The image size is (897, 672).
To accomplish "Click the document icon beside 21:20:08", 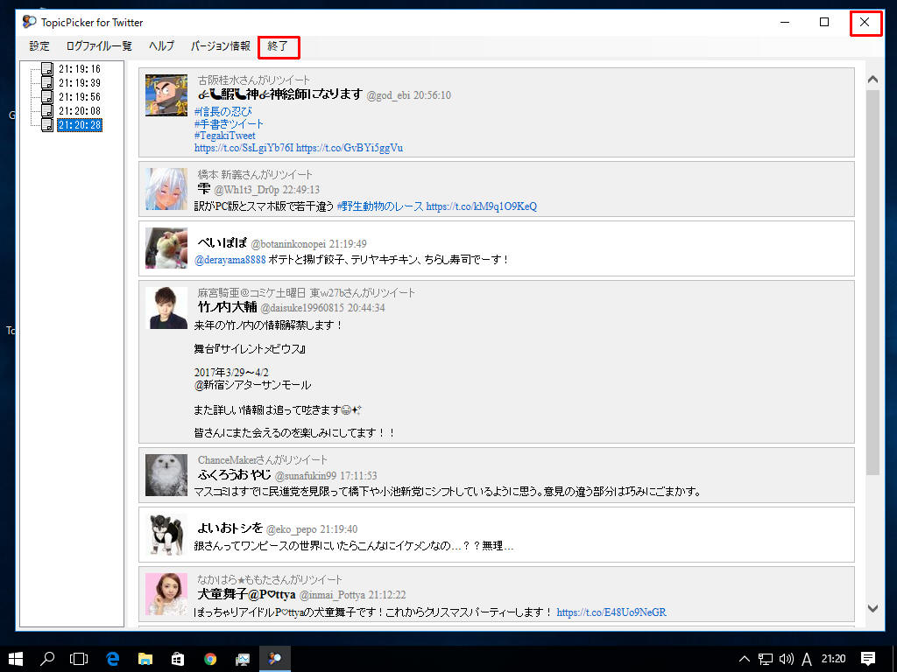I will pos(47,111).
